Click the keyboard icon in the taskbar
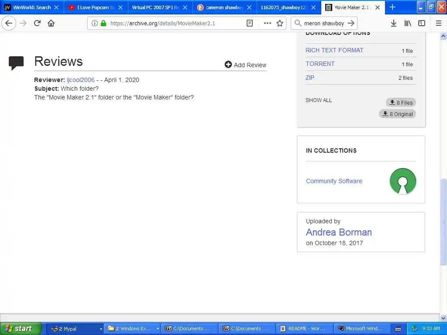Image resolution: width=447 pixels, height=335 pixels. click(398, 329)
